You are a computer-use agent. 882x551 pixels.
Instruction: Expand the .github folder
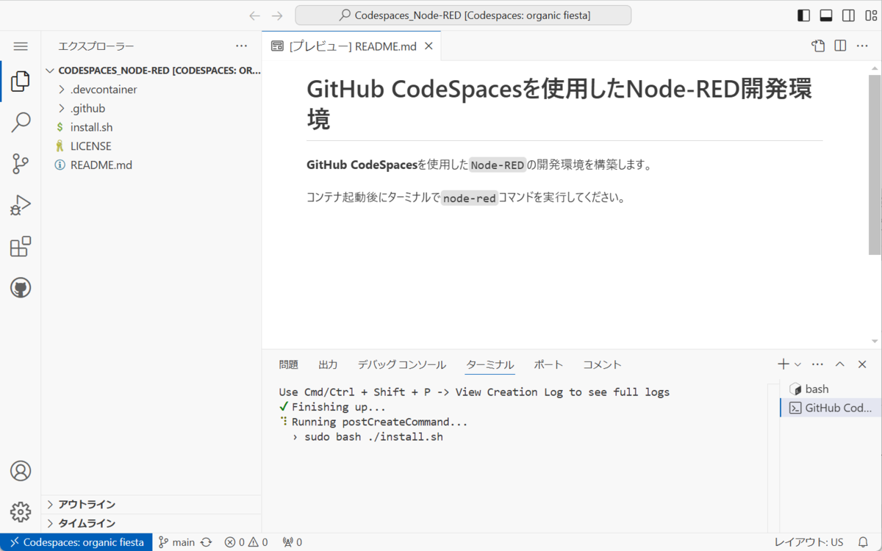(151, 109)
